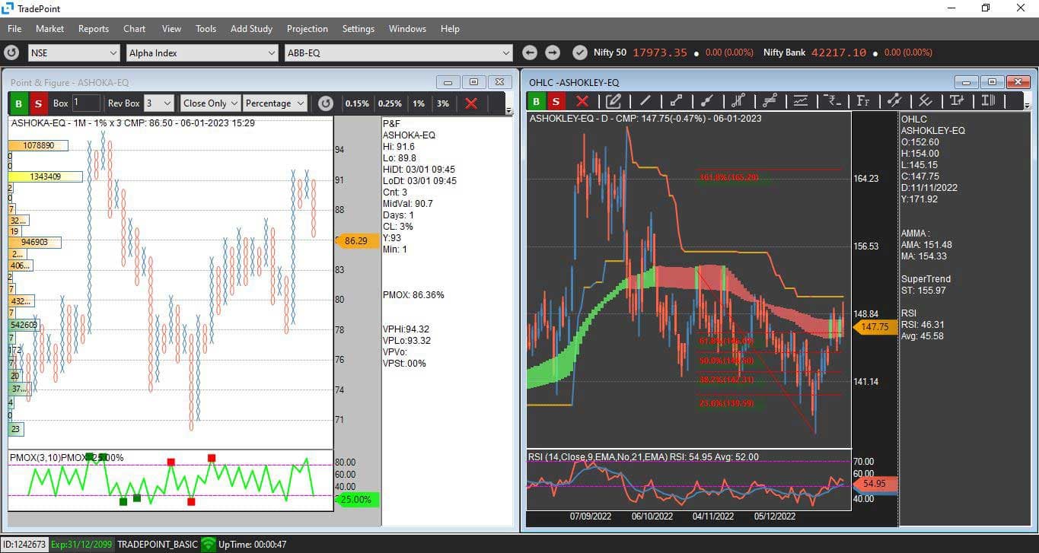Open the Projection menu

(x=307, y=29)
